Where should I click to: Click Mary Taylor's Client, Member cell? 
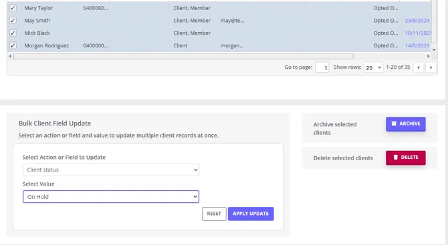pyautogui.click(x=192, y=8)
